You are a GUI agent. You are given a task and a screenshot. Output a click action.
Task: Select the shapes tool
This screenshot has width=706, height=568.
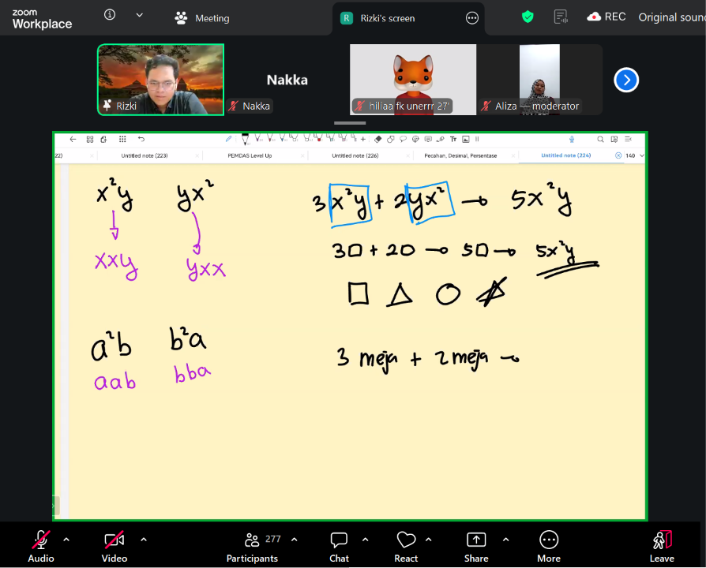pyautogui.click(x=391, y=140)
